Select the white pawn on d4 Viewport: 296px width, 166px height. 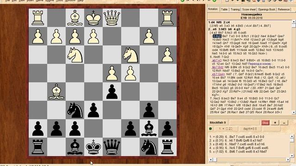pyautogui.click(x=112, y=73)
